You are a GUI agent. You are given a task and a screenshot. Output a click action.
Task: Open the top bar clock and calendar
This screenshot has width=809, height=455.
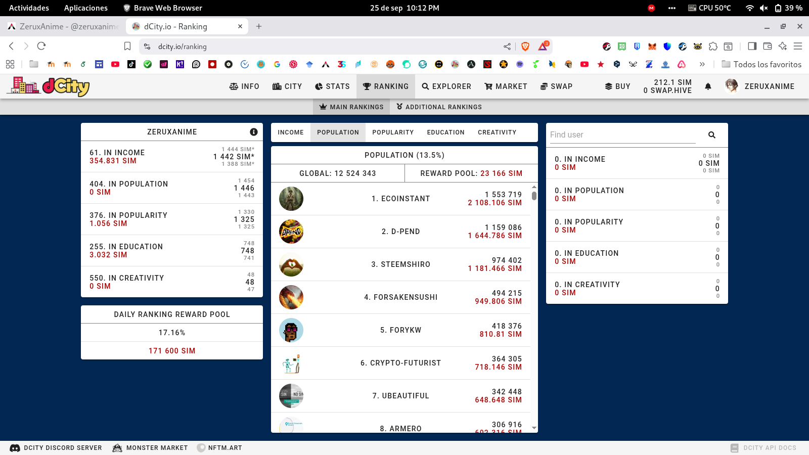click(404, 8)
